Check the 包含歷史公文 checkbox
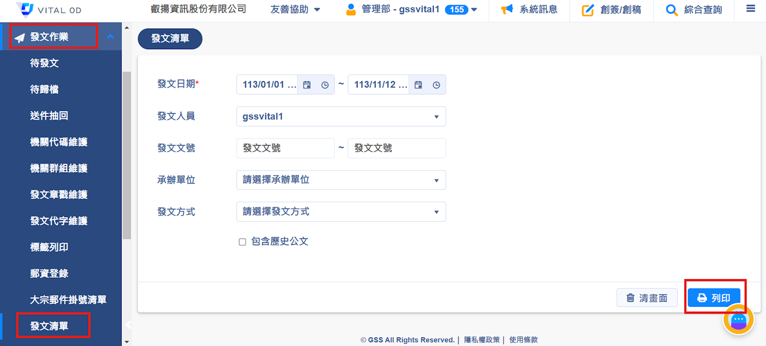766x346 pixels. click(x=242, y=242)
